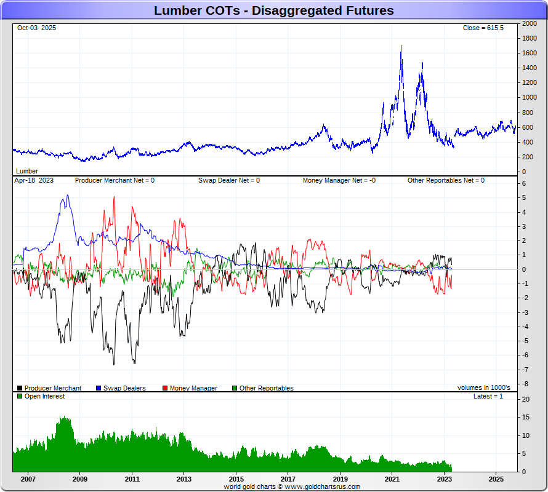
Task: Click 'Producer Merchant Net = 0' text
Action: (x=115, y=180)
